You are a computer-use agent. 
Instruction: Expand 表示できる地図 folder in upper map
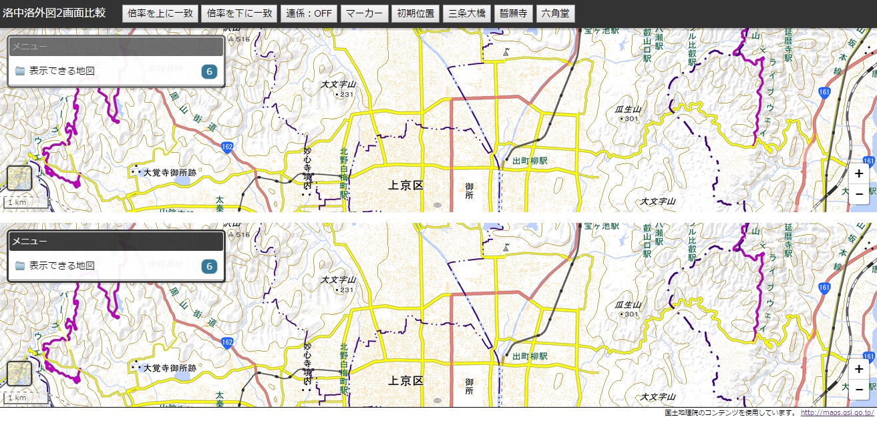point(116,71)
